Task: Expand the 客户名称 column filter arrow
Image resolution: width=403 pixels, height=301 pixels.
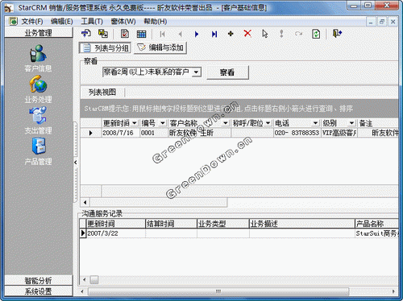Action: pyautogui.click(x=226, y=123)
